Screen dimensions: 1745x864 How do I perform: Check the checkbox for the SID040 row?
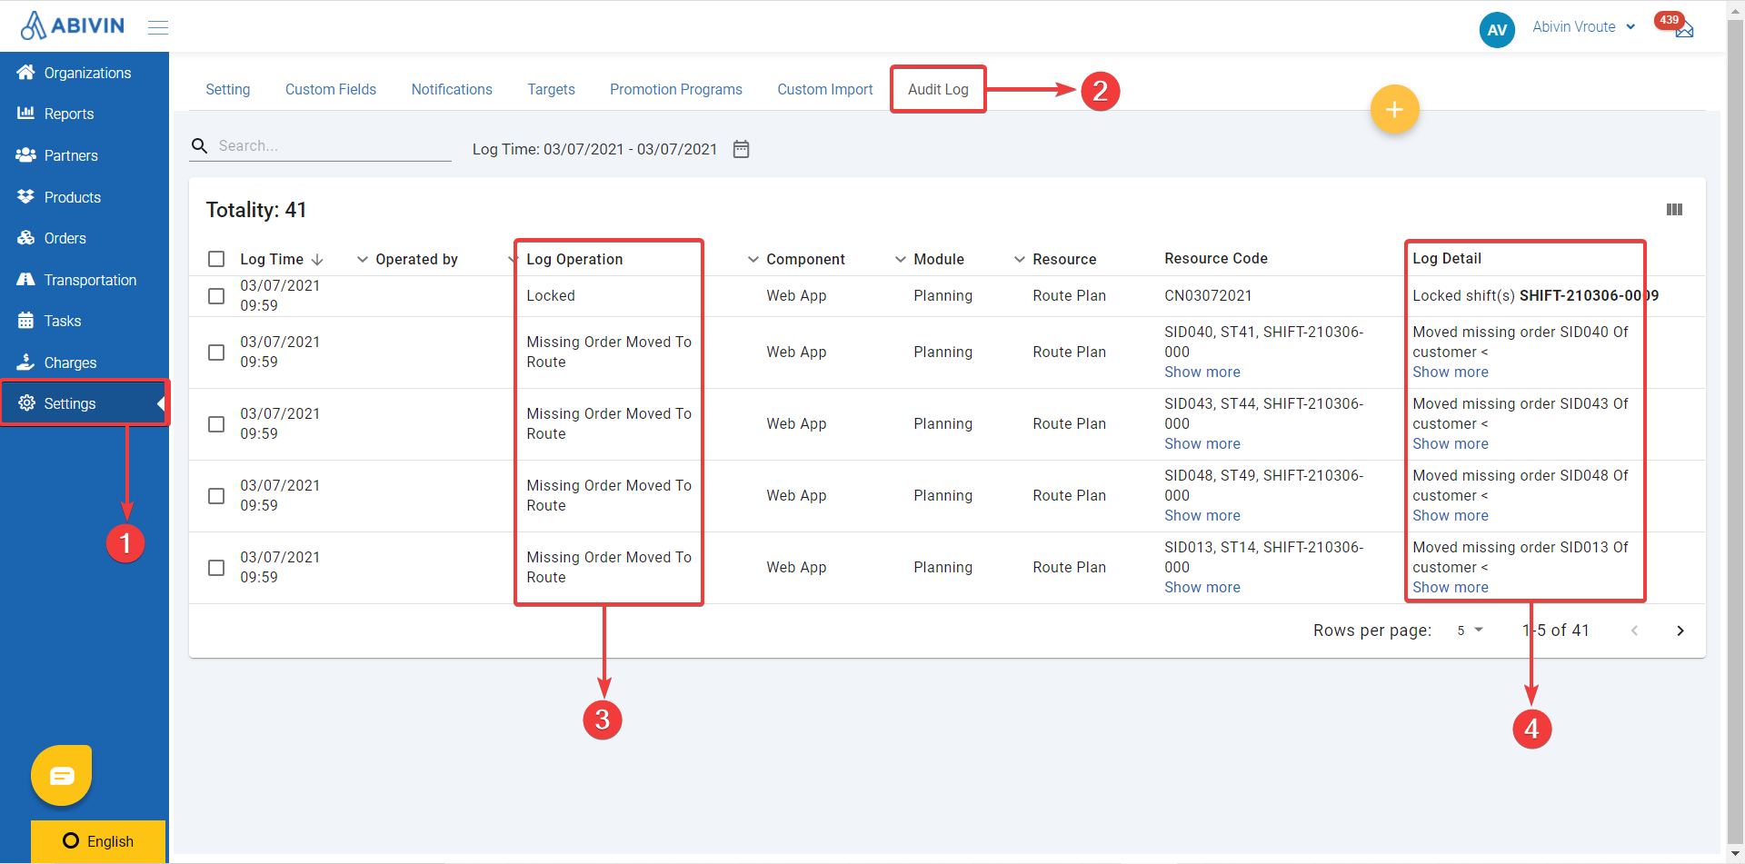216,353
